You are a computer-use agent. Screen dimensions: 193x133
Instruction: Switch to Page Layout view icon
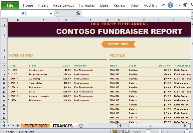[121, 132]
